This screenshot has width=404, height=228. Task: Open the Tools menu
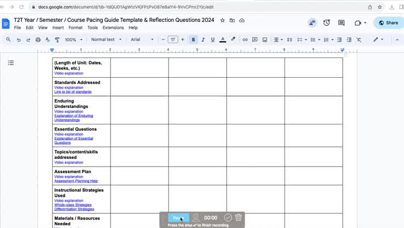pyautogui.click(x=93, y=27)
